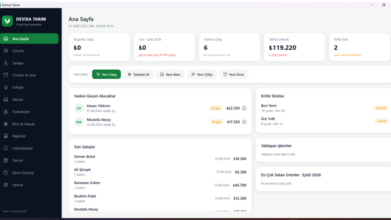The image size is (391, 220).
Task: Click the Yeni Satış button
Action: click(x=106, y=74)
